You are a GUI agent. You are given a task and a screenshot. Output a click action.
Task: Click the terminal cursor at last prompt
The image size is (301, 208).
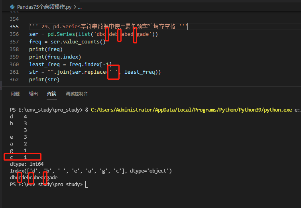[x=87, y=184]
